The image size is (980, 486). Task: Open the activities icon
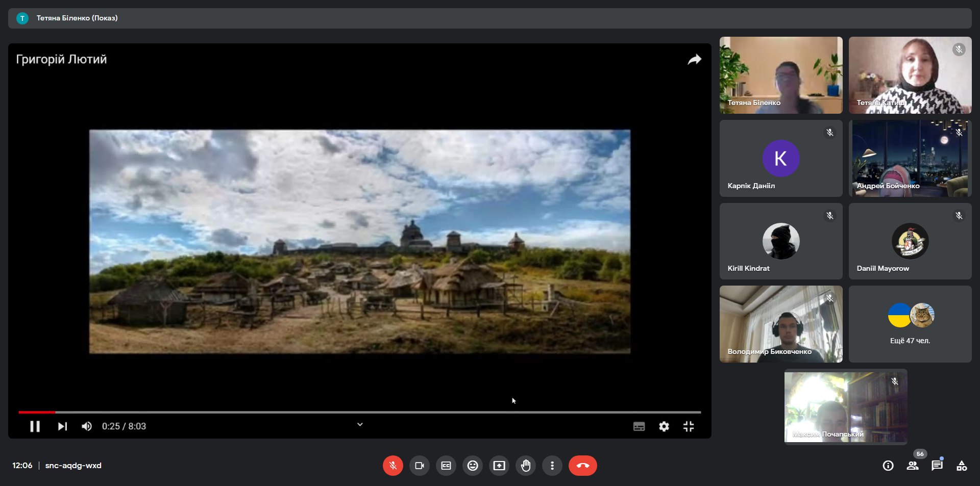[962, 466]
